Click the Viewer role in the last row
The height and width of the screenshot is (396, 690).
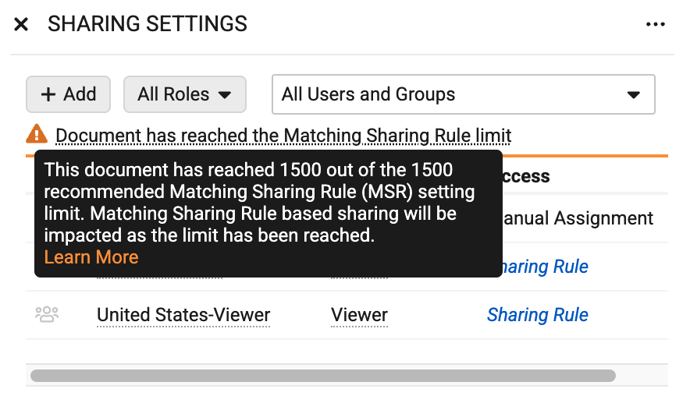(x=359, y=315)
